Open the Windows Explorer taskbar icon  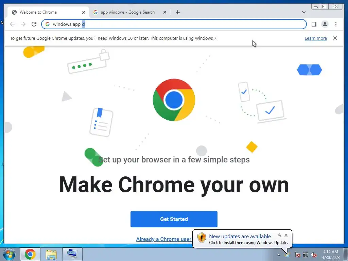click(x=51, y=254)
